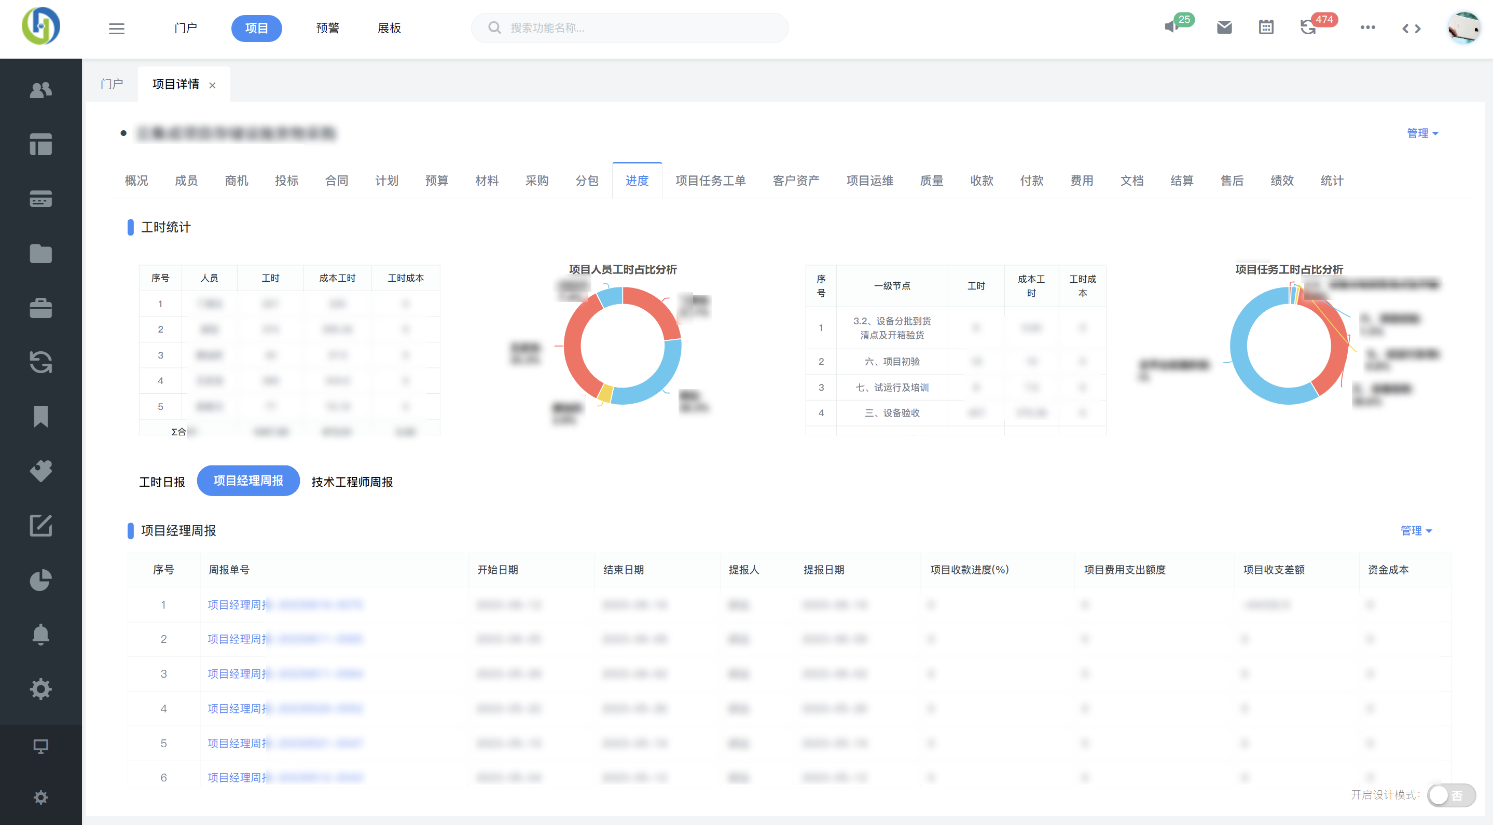Select the 项目经理周报 pill toggle
Screen dimensions: 1493x825
pos(248,480)
